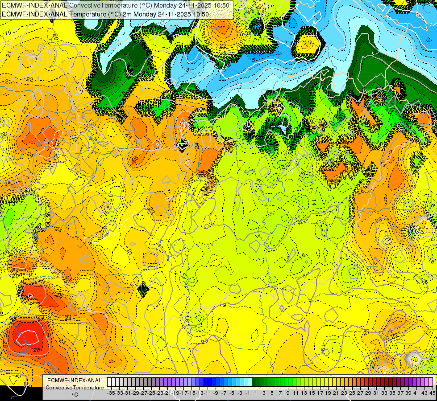437x401 pixels.
Task: Click contour label '28' below red hotspot
Action: [37, 350]
